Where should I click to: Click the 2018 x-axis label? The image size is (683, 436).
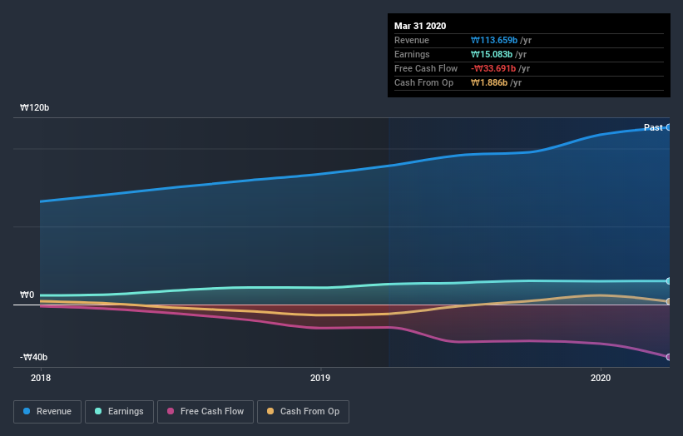41,378
